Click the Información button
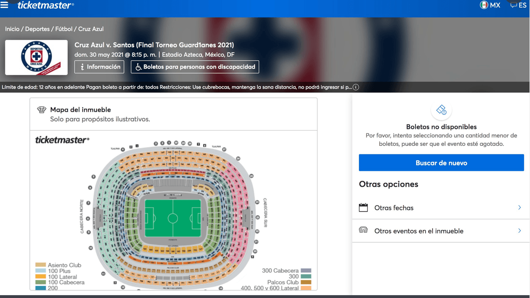530x298 pixels. pos(99,67)
